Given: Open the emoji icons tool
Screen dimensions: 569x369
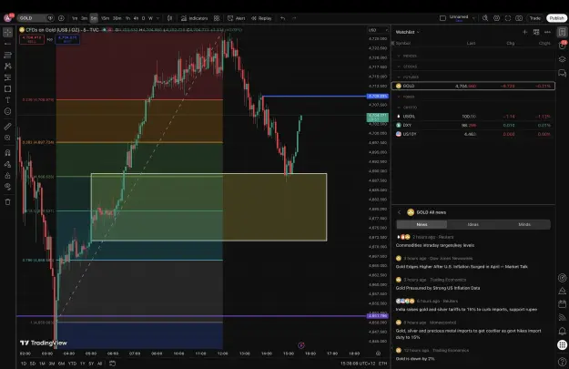Looking at the screenshot, I should pyautogui.click(x=7, y=111).
